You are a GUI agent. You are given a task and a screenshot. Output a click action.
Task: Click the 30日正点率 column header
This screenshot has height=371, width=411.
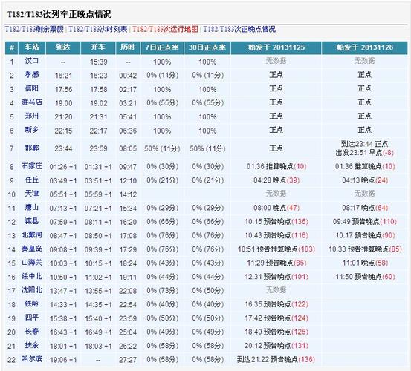click(x=207, y=47)
